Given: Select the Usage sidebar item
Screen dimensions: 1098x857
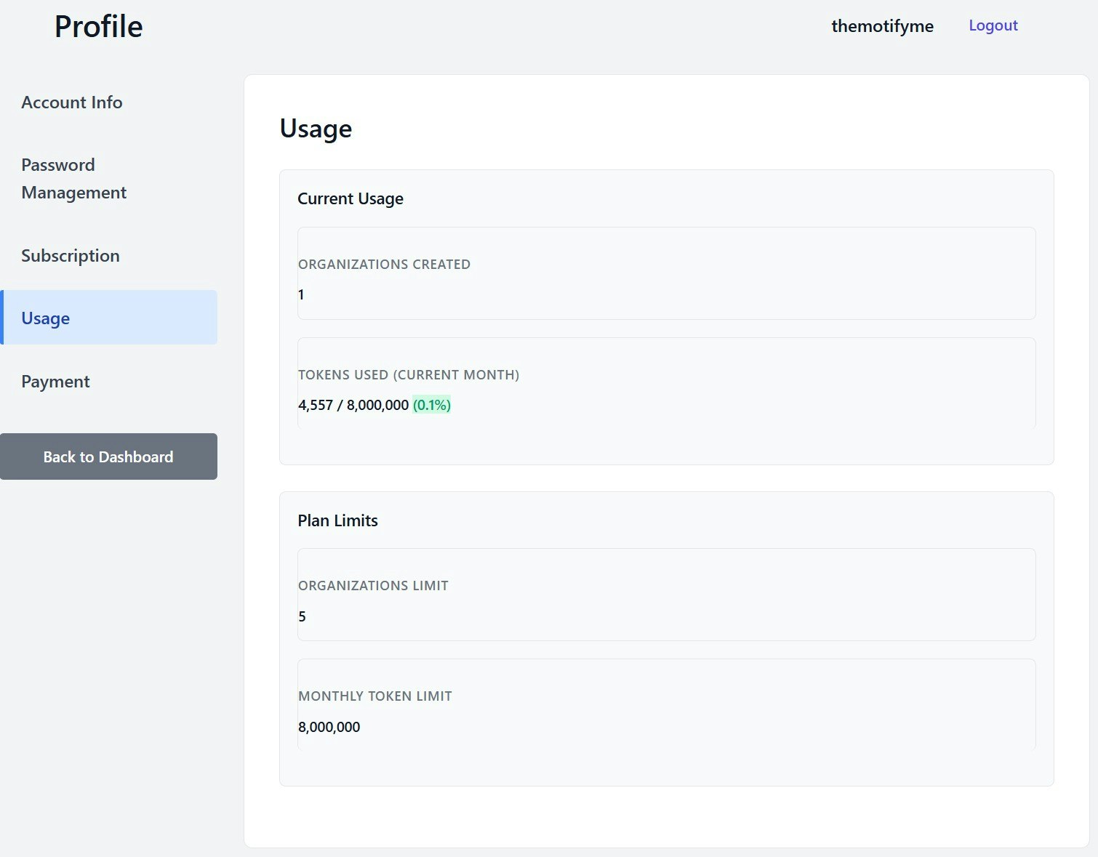Looking at the screenshot, I should tap(45, 318).
